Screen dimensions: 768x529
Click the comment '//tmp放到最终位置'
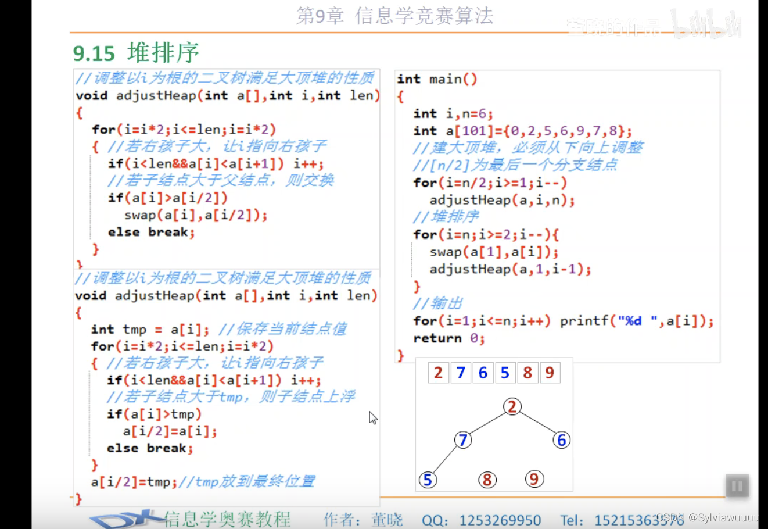(x=247, y=482)
